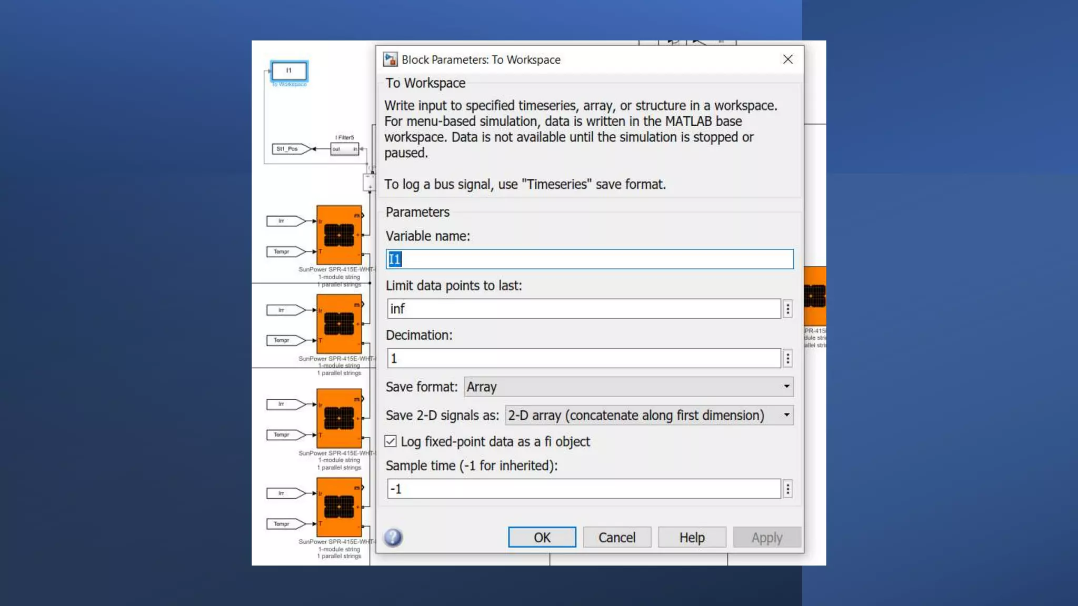The height and width of the screenshot is (606, 1078).
Task: Click the top orange PV array block
Action: (x=339, y=235)
